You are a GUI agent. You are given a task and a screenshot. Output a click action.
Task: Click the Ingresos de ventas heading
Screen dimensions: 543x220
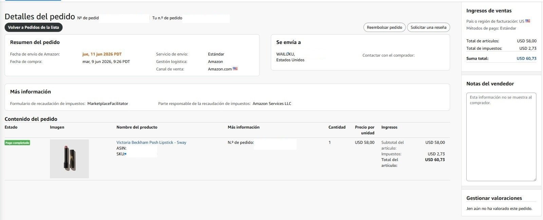(x=489, y=11)
